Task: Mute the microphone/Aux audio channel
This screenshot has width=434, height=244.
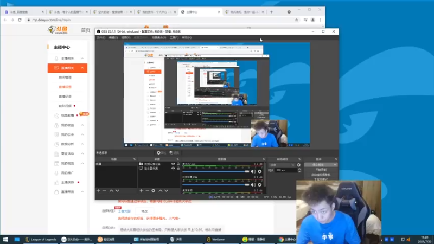Action: 253,171
